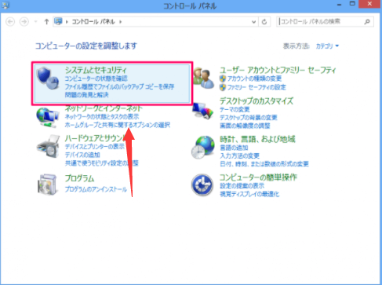Open 時計、言語、および地域 category link
Screen dimensions: 382x285
pos(257,139)
